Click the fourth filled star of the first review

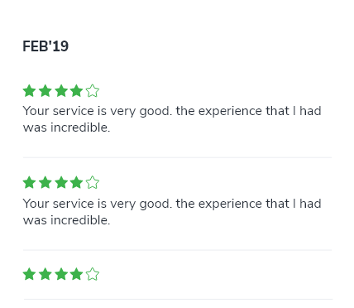coord(76,91)
